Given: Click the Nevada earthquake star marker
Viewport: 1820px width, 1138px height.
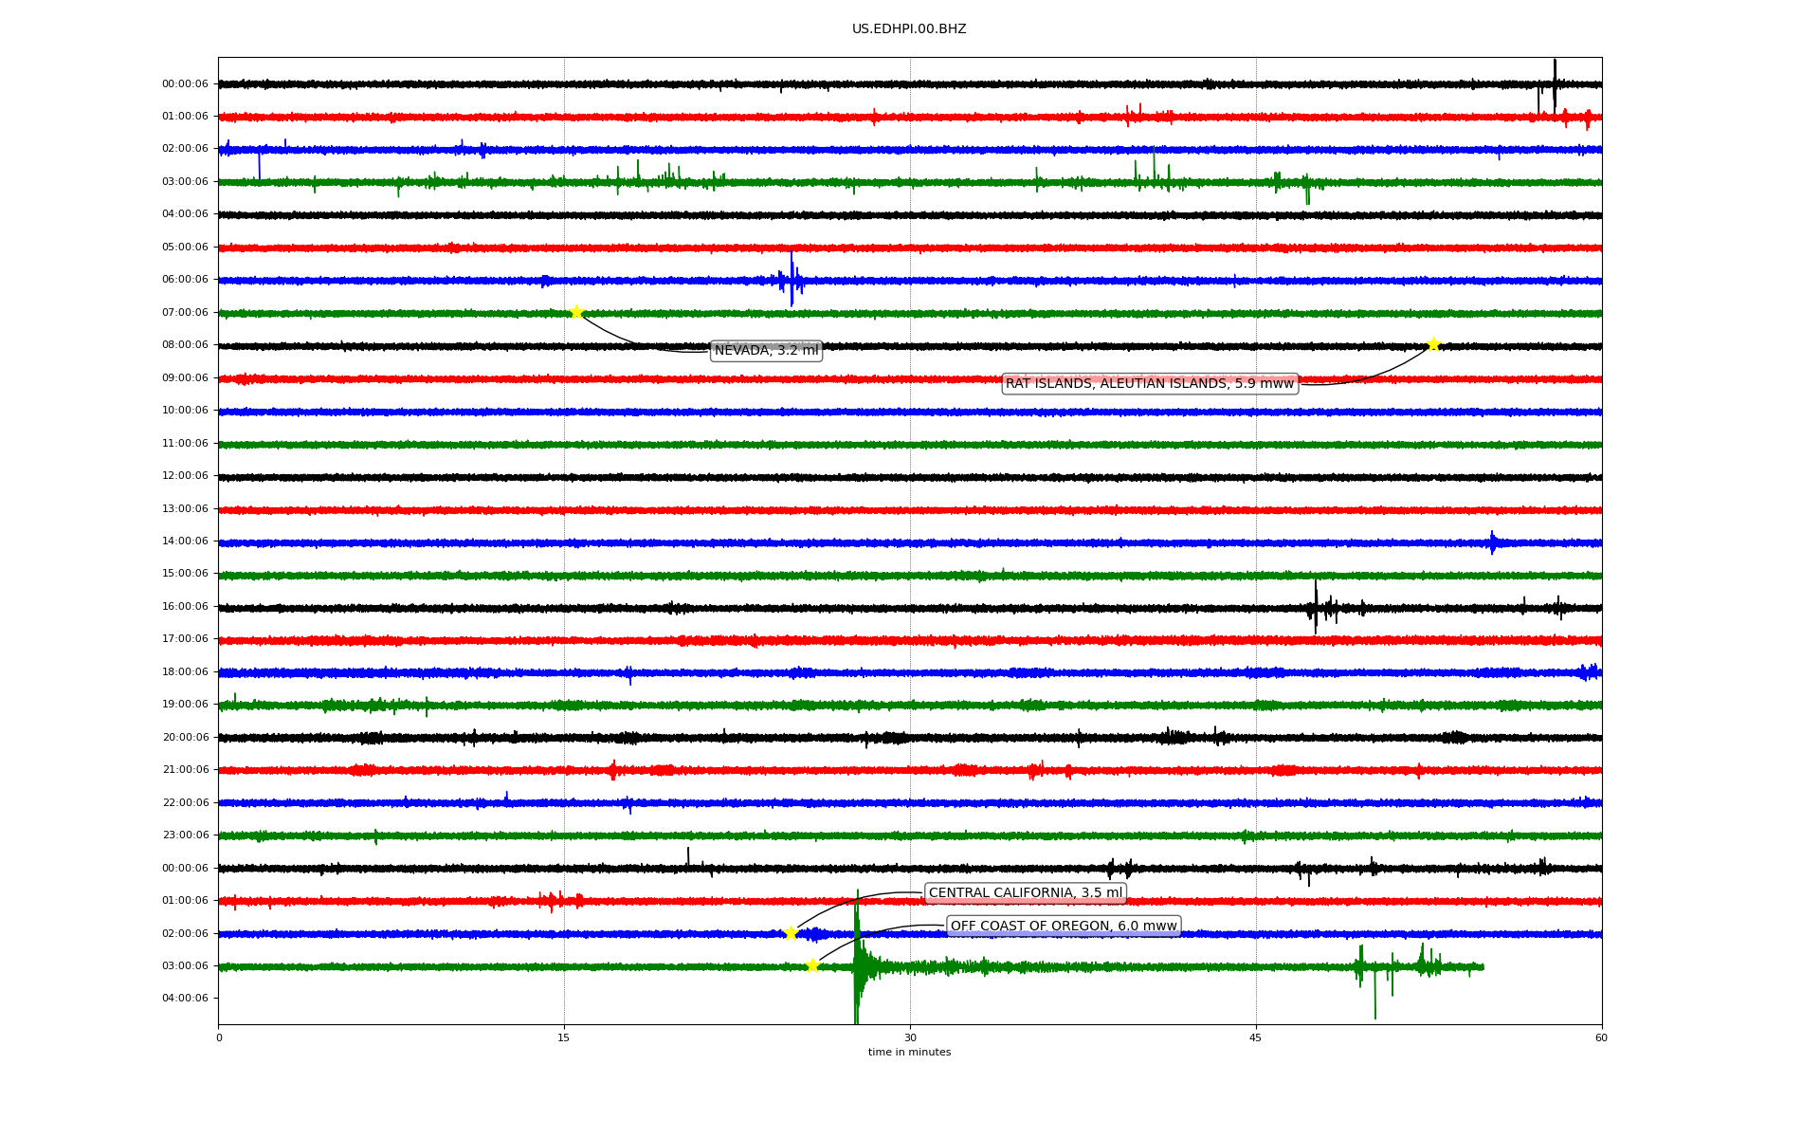Looking at the screenshot, I should tap(576, 312).
